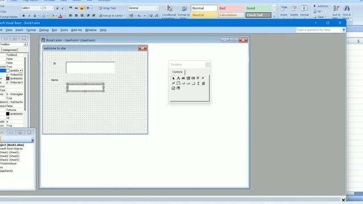This screenshot has width=363, height=204.
Task: Select the CheckBox control in Toolbox
Action: point(198,78)
